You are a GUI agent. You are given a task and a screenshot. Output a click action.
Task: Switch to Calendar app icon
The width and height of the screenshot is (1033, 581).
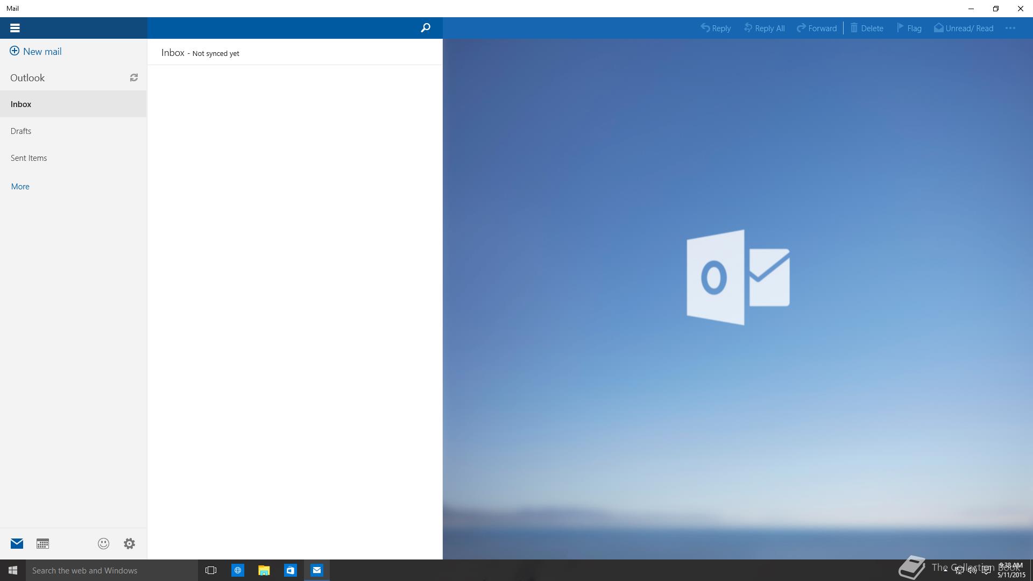pyautogui.click(x=43, y=543)
